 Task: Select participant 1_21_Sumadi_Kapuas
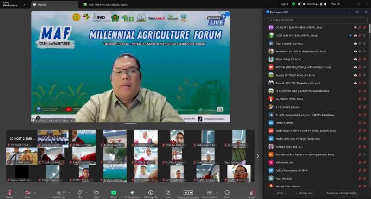tap(317, 107)
